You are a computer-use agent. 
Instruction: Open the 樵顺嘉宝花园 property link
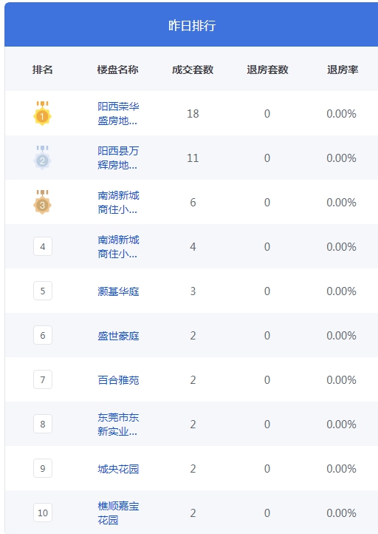click(x=118, y=513)
